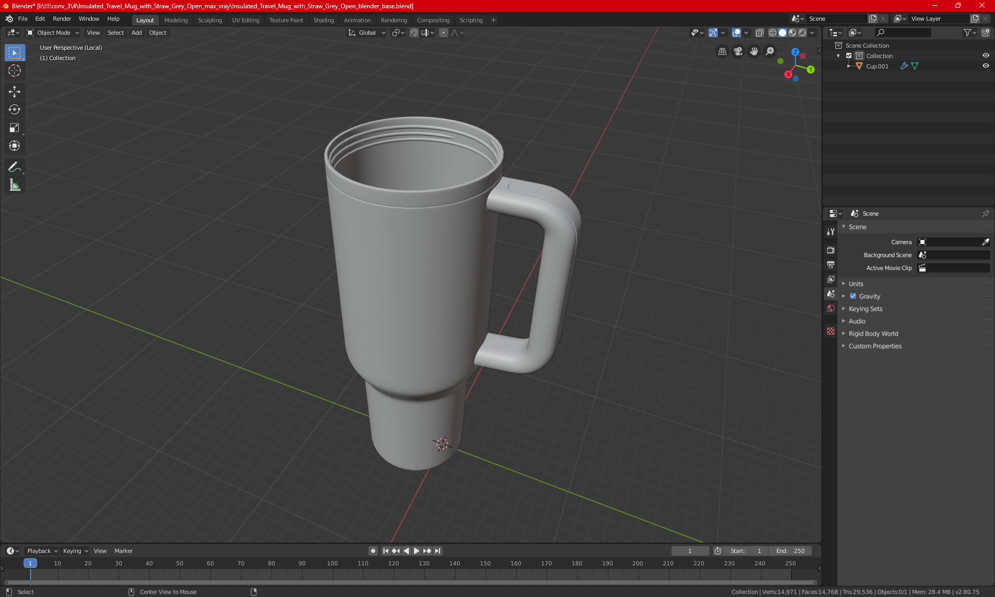The image size is (995, 597).
Task: Toggle the Gravity checkbox
Action: tap(853, 296)
